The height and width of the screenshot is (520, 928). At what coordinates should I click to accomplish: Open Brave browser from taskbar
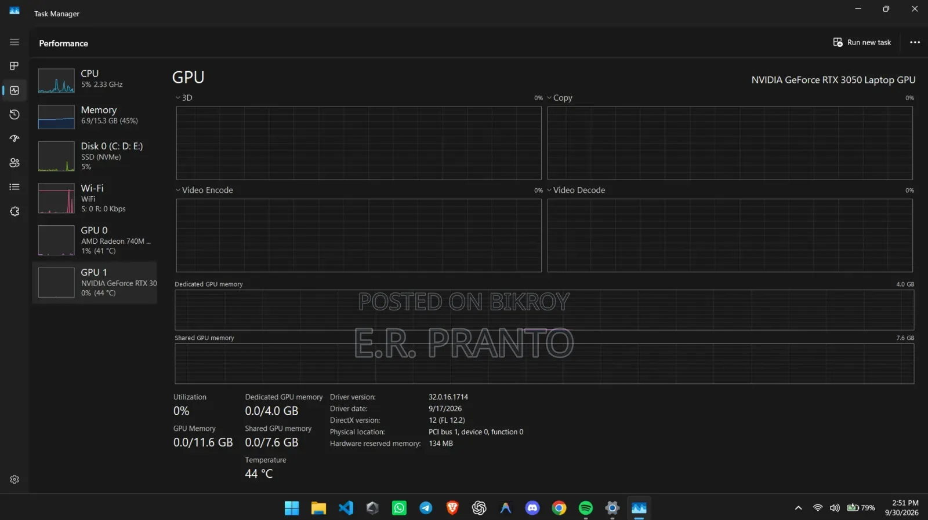[452, 508]
